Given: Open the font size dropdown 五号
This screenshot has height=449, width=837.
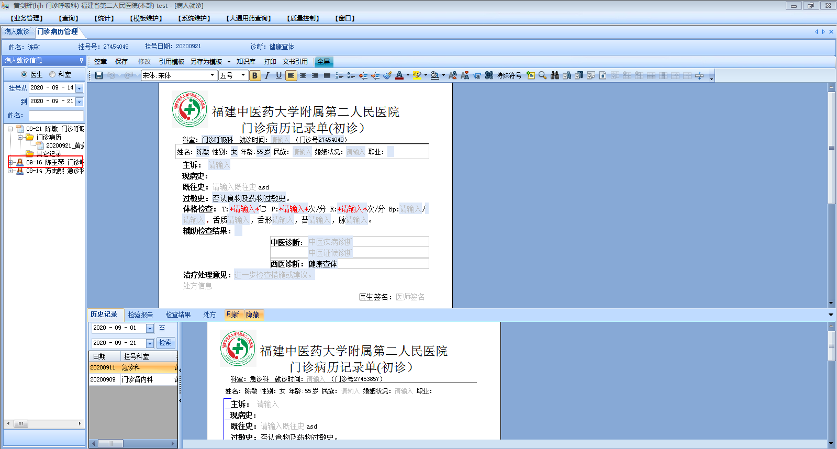Looking at the screenshot, I should coord(243,75).
